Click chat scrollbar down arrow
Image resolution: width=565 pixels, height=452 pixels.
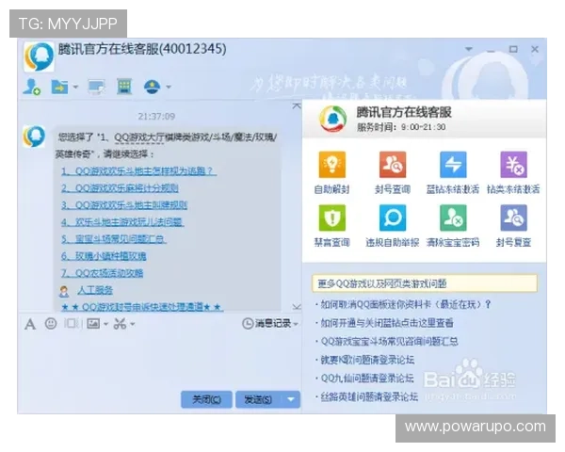coord(297,307)
